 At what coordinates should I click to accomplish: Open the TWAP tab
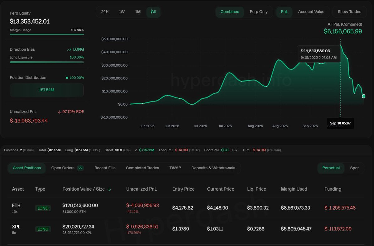175,168
